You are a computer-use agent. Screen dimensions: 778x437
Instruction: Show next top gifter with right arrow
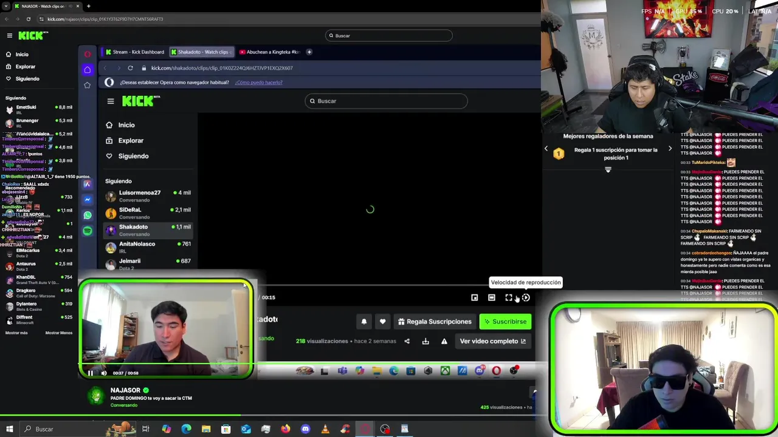click(x=670, y=149)
